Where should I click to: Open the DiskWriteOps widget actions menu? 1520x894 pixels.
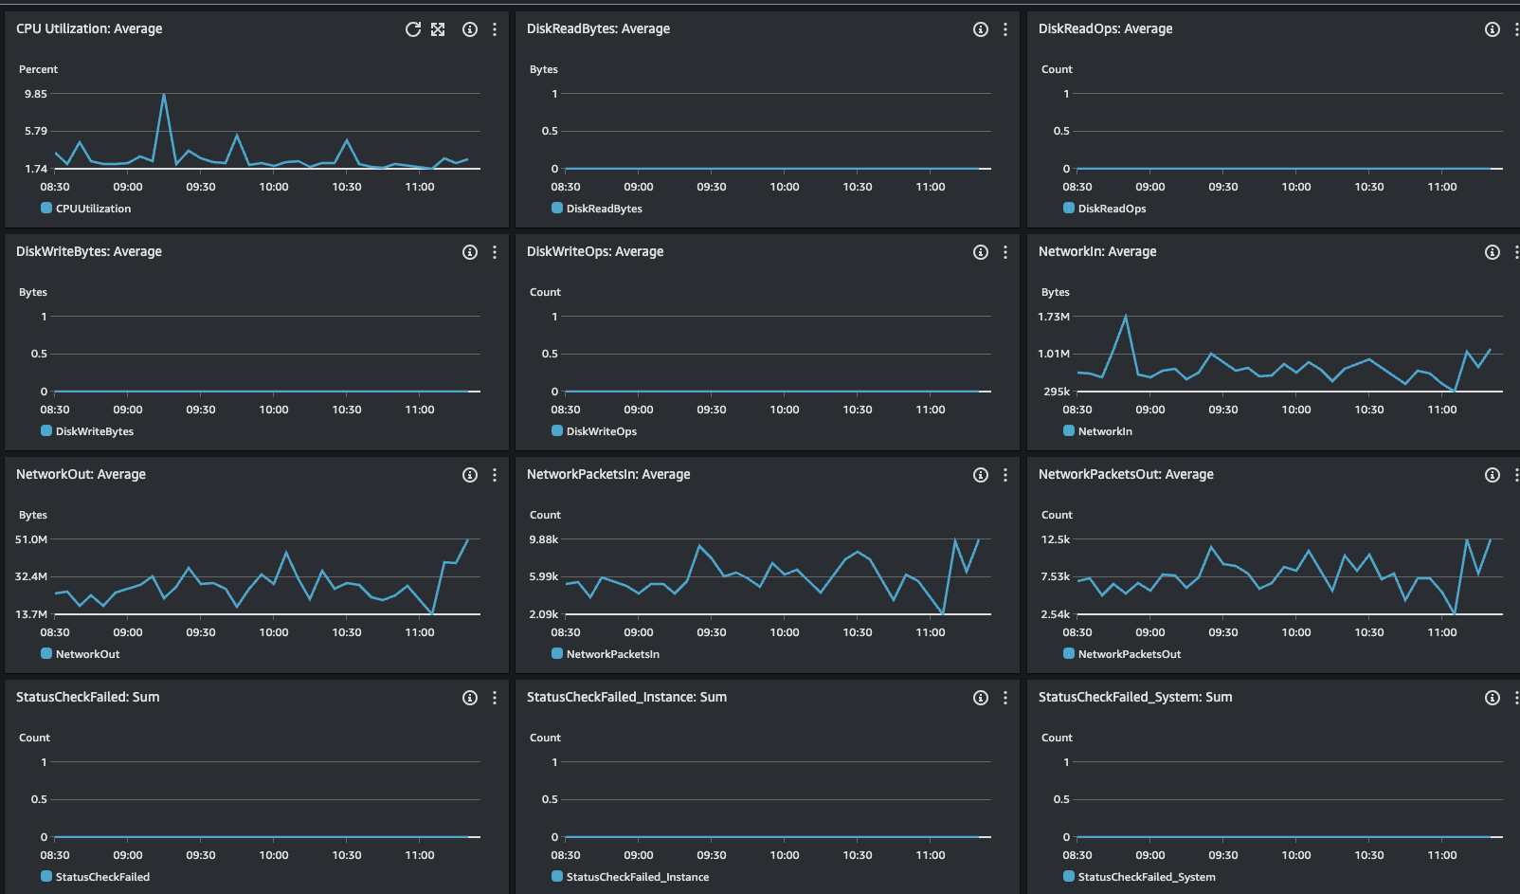pyautogui.click(x=1005, y=252)
